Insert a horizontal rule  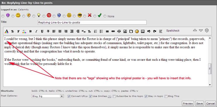[107, 31]
